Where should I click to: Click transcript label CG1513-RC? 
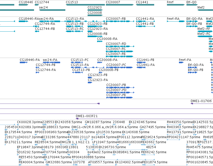point(75,29)
